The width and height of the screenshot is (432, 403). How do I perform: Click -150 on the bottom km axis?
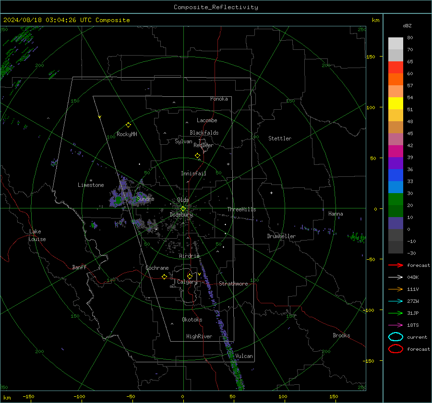pyautogui.click(x=28, y=396)
